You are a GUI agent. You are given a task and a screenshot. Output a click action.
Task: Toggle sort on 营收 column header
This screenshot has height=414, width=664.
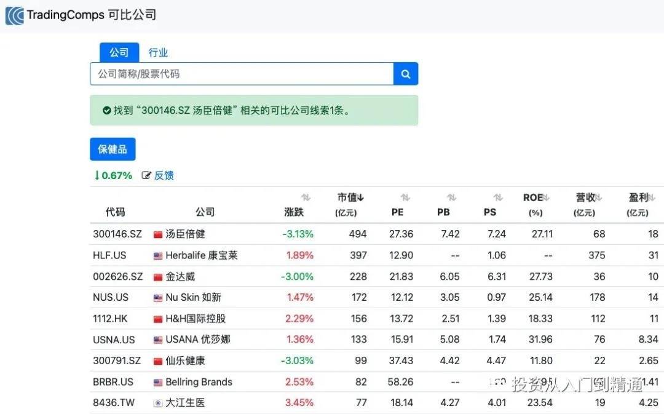click(588, 197)
